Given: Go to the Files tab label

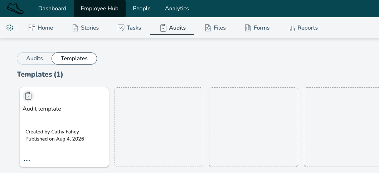Looking at the screenshot, I should 220,28.
